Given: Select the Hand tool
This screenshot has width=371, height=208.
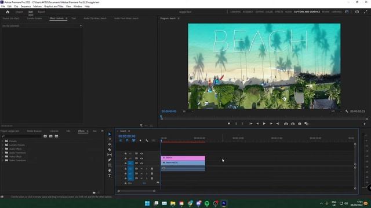Looking at the screenshot, I should coord(110,170).
